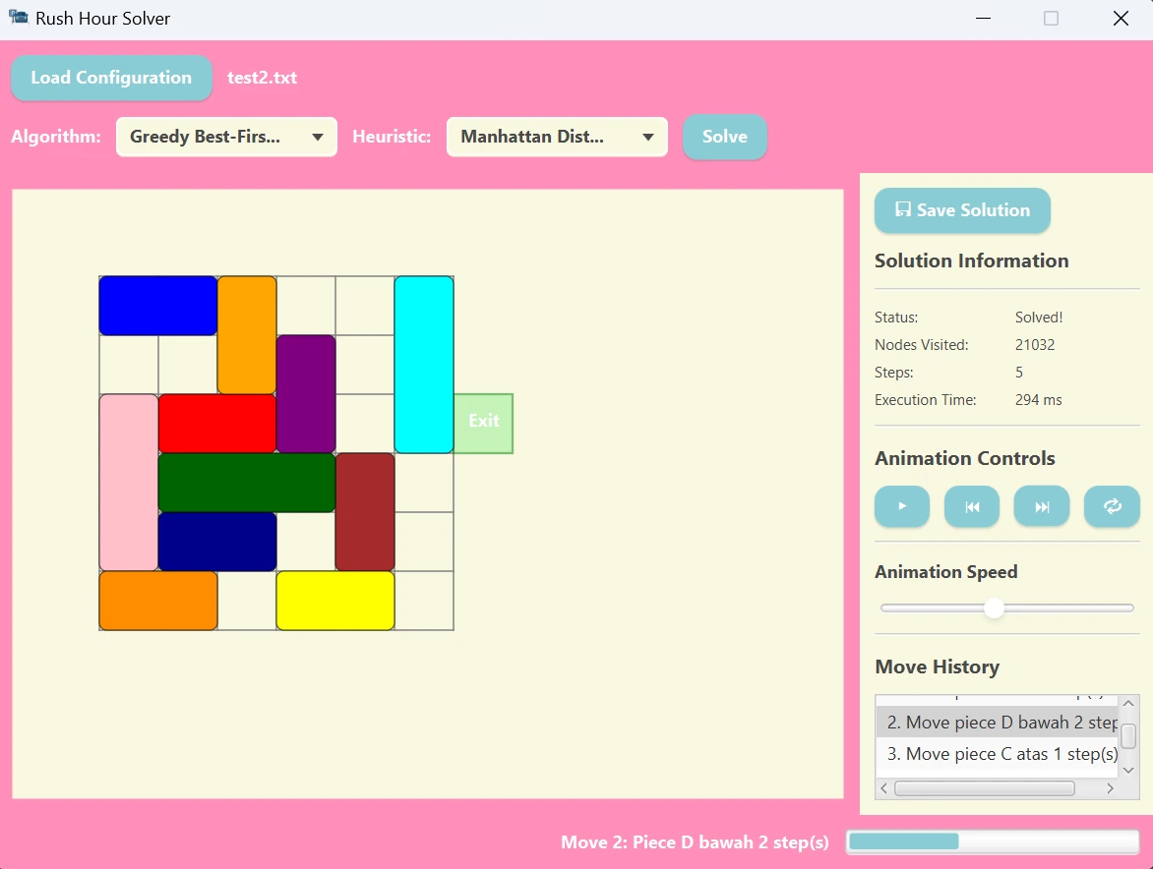The height and width of the screenshot is (869, 1153).
Task: Skip to the last move
Action: (1041, 506)
